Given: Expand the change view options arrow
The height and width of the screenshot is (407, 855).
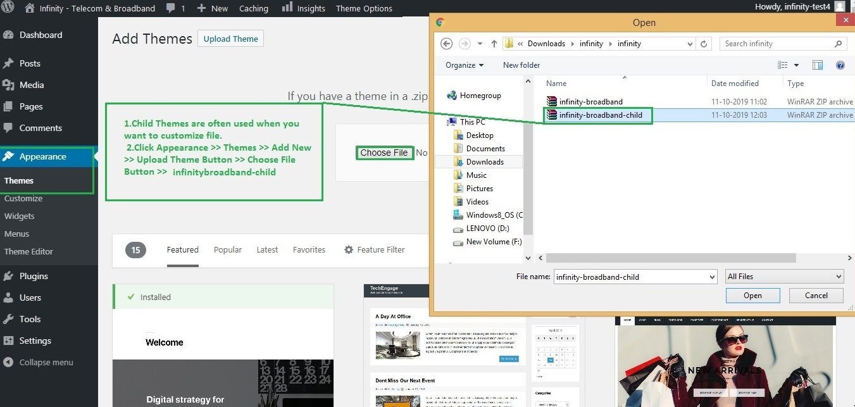Looking at the screenshot, I should click(796, 65).
